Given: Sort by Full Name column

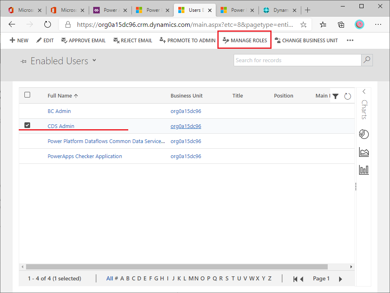Looking at the screenshot, I should (63, 96).
